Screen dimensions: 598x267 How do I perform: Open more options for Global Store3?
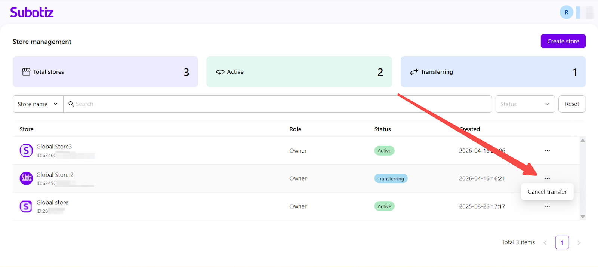pos(547,151)
